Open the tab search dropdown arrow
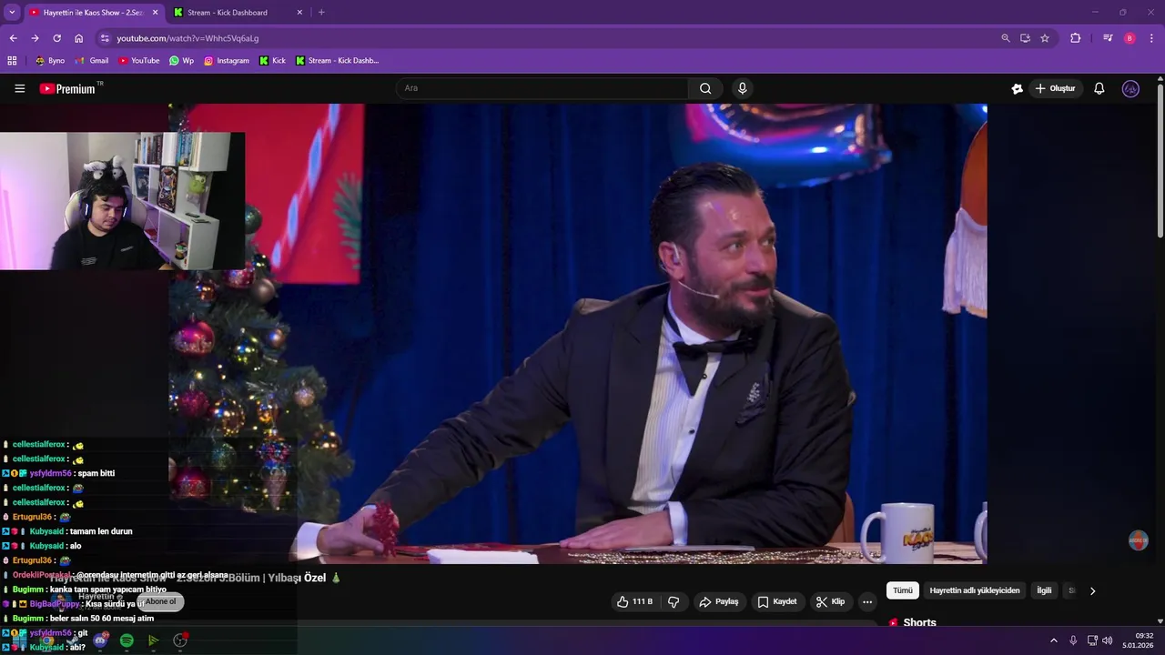 coord(12,13)
